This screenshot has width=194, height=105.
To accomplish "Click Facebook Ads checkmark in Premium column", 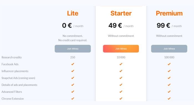I will 169,64.
